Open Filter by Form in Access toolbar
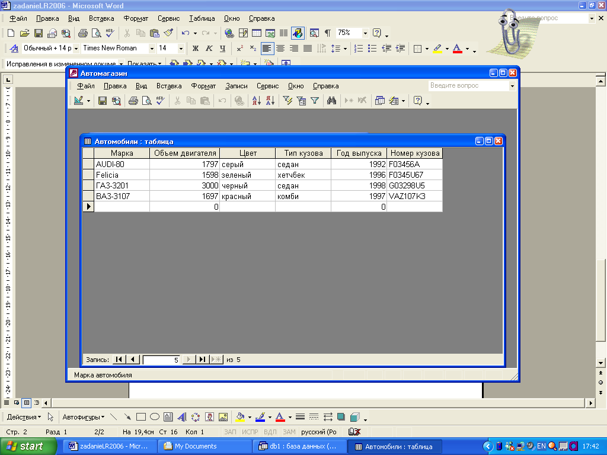 [301, 101]
